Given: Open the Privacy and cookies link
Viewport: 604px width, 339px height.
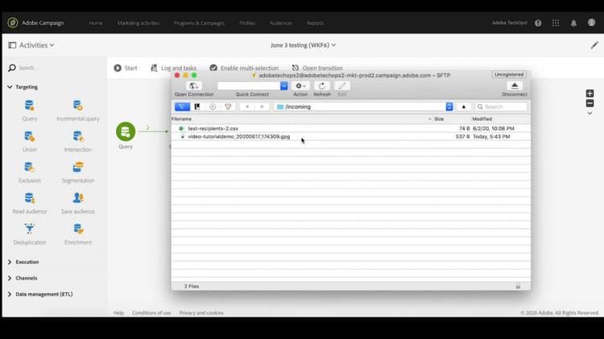Looking at the screenshot, I should pyautogui.click(x=201, y=312).
